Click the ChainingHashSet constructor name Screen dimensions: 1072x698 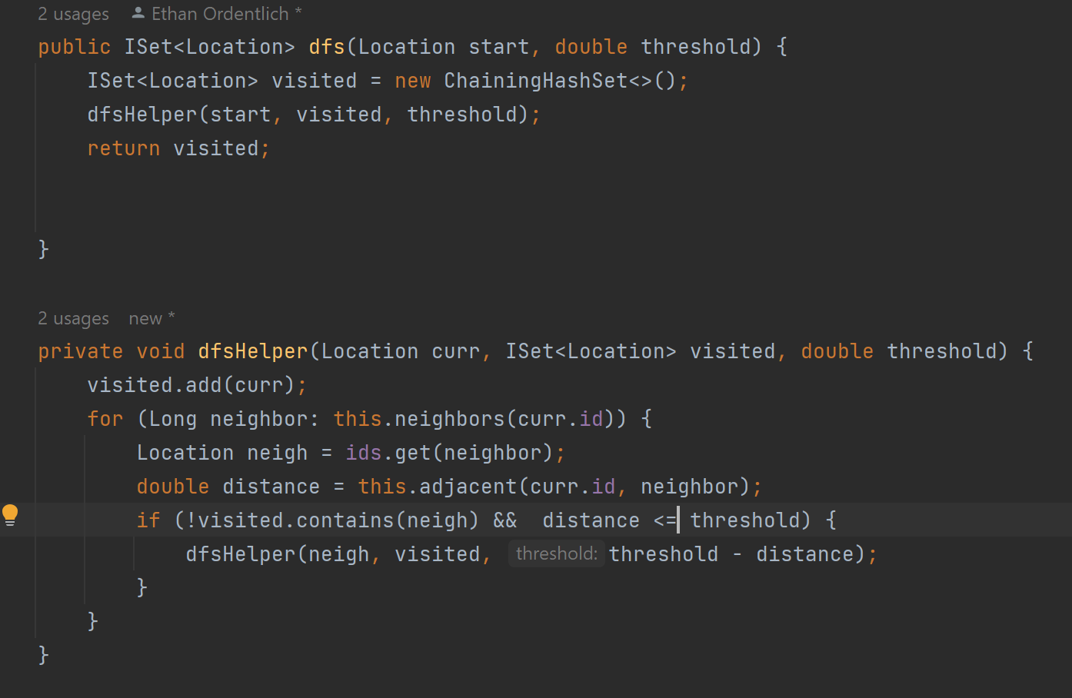[x=535, y=81]
